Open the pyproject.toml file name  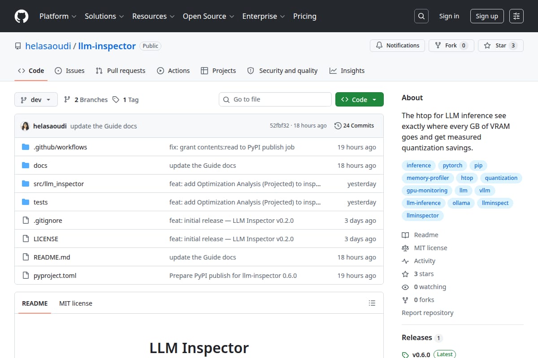(x=55, y=276)
